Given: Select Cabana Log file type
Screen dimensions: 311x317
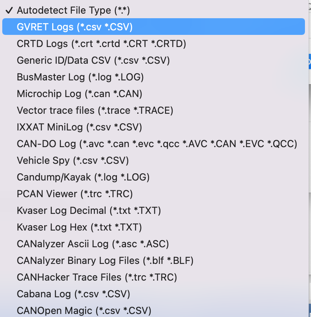Looking at the screenshot, I should coord(73,294).
